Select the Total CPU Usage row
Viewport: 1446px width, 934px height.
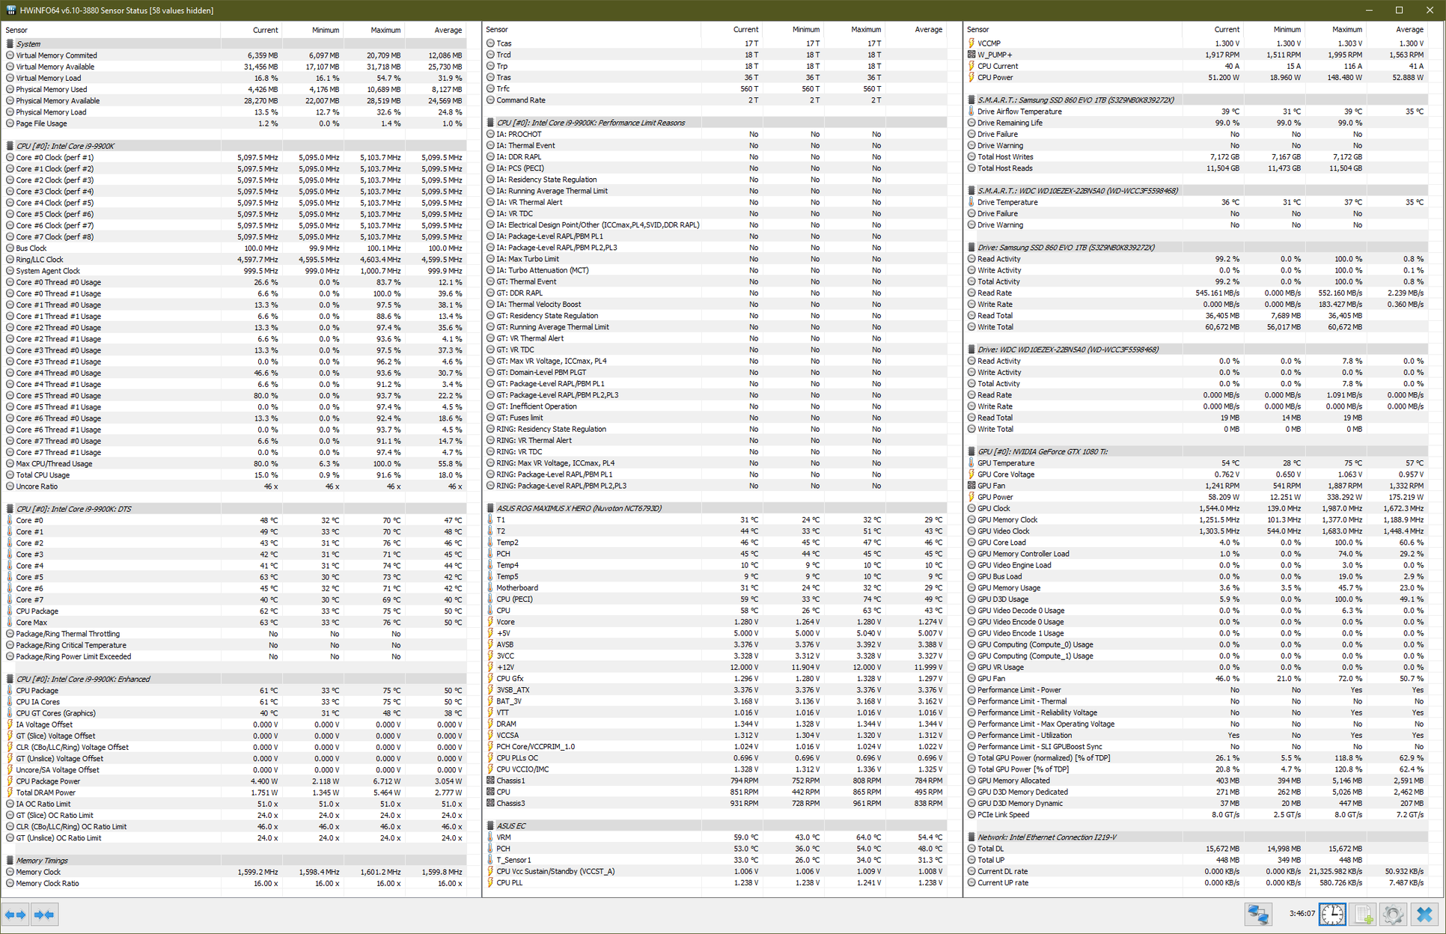234,475
